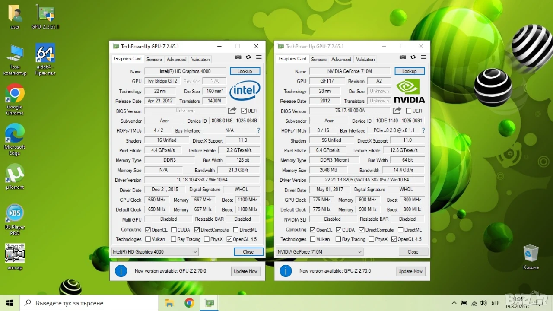Toggle CUDA checkbox in the Intel window
This screenshot has height=311, width=553.
[x=174, y=230]
